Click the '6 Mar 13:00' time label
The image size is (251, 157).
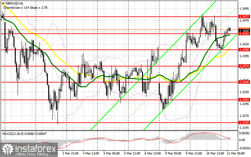click(x=153, y=153)
